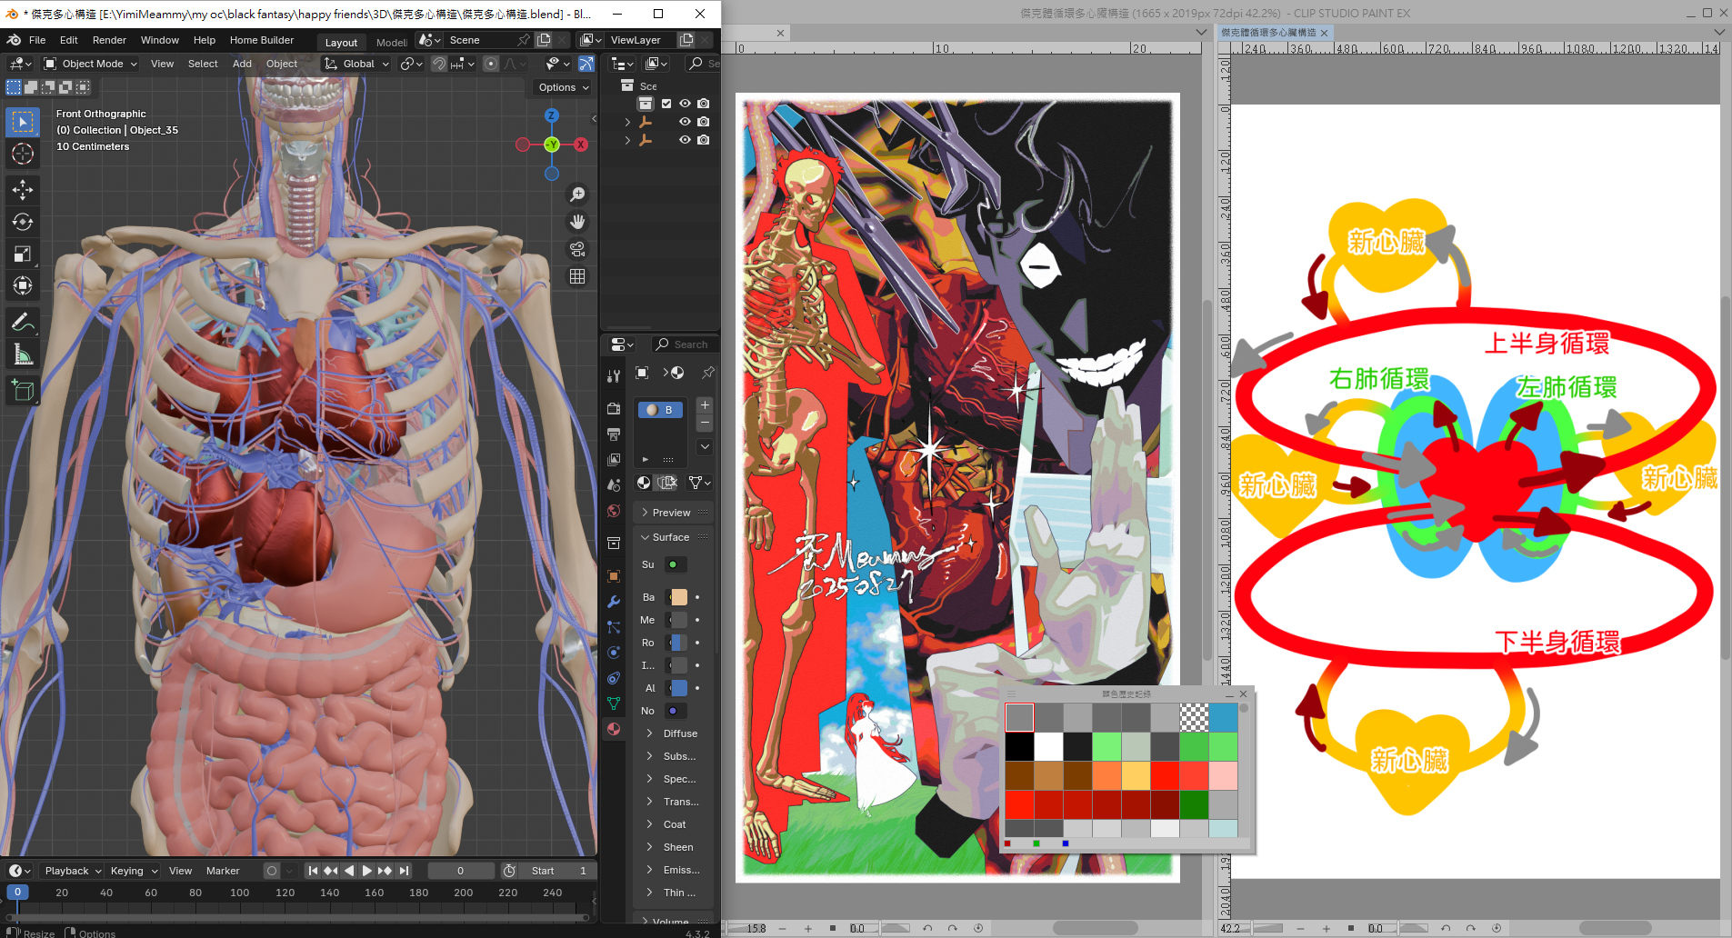The image size is (1732, 938).
Task: Play the timeline animation forward
Action: click(x=367, y=871)
